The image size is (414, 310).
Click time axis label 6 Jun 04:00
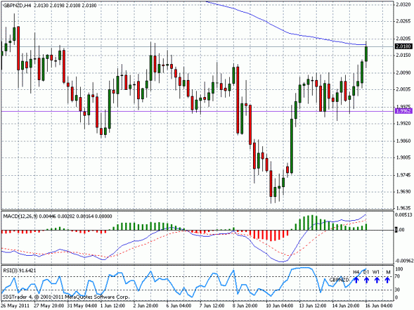coord(179,305)
